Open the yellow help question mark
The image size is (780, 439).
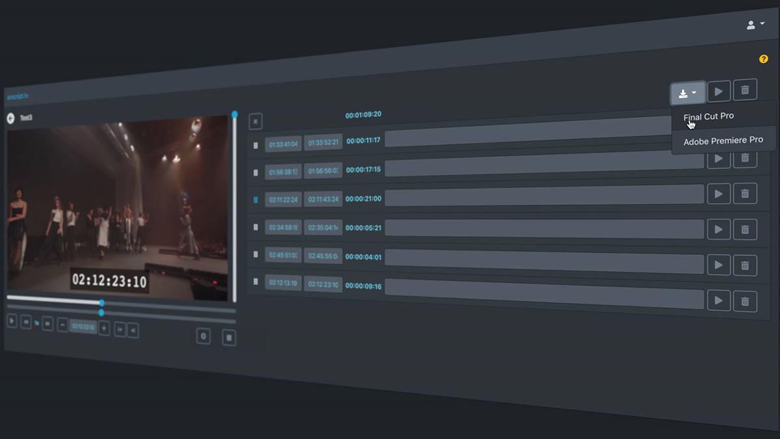pyautogui.click(x=764, y=59)
